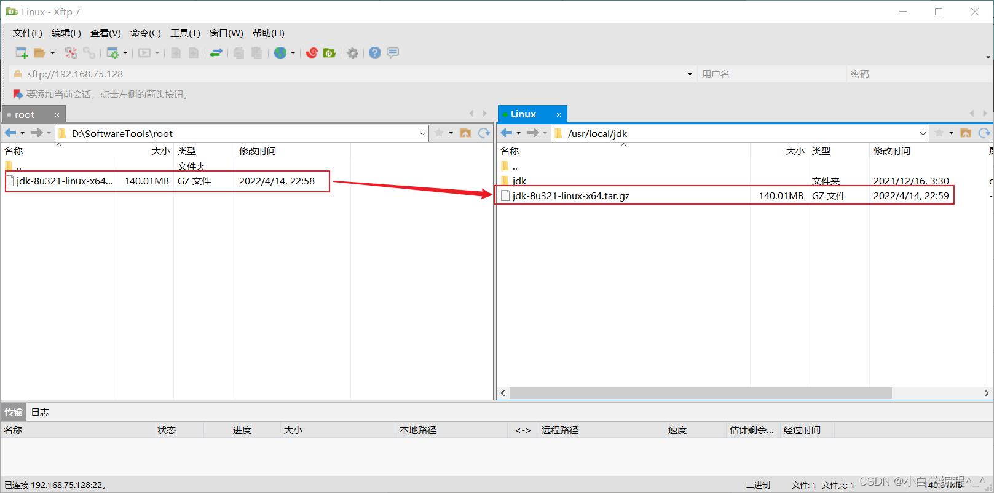Click the add-session red bookmark arrow icon
994x493 pixels.
(18, 94)
